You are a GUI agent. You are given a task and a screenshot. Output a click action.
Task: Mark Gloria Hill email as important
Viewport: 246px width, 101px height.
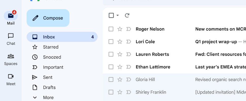(x=129, y=80)
